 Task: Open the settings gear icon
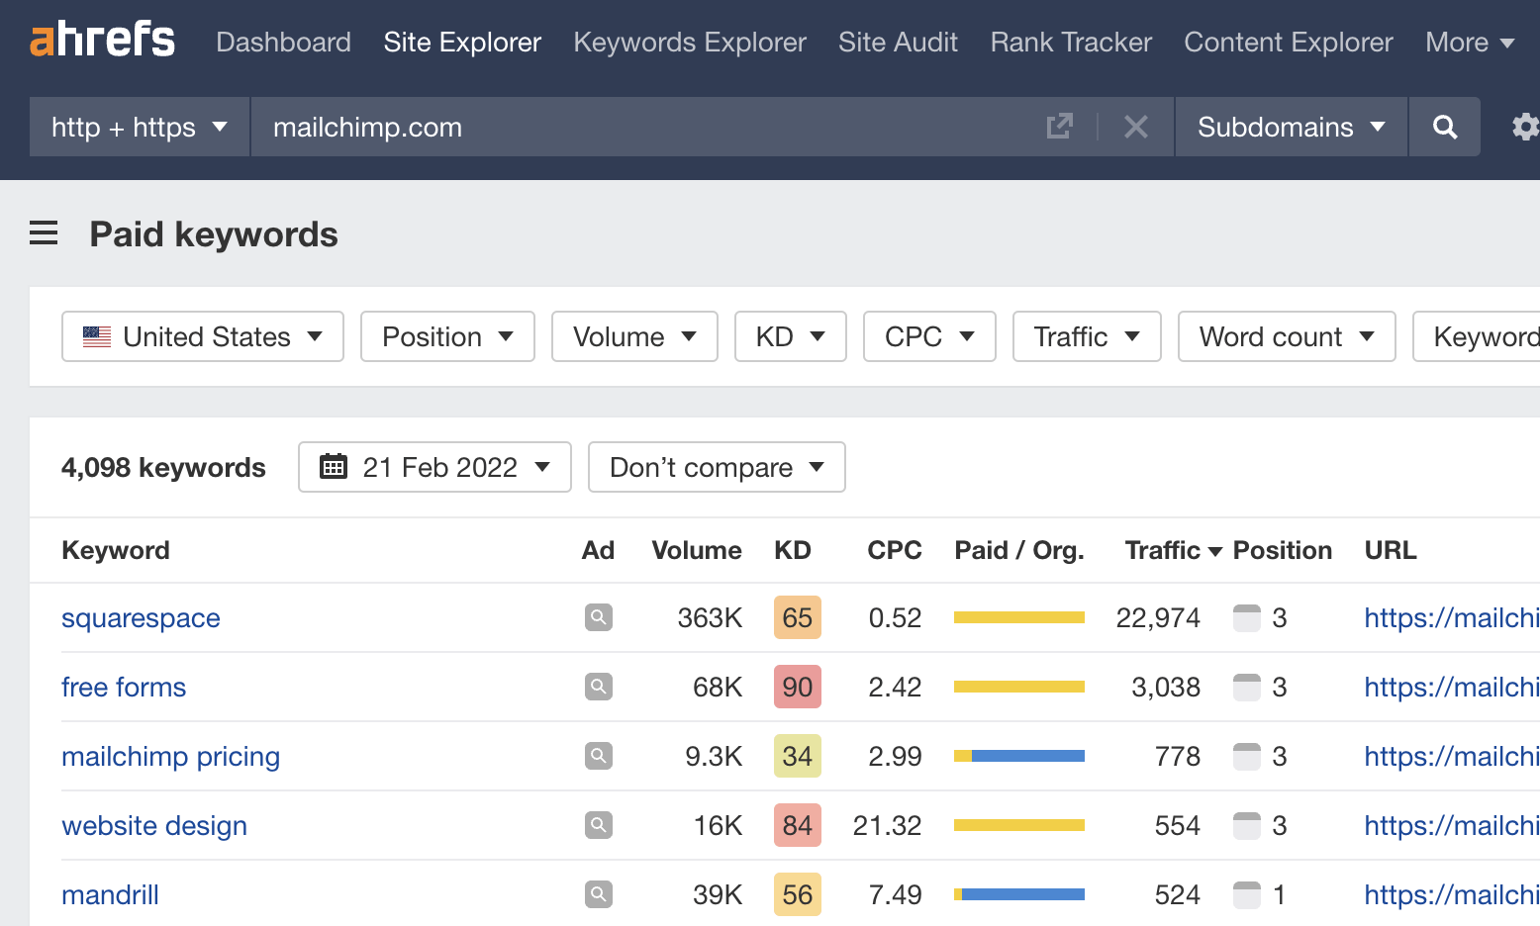pyautogui.click(x=1525, y=127)
